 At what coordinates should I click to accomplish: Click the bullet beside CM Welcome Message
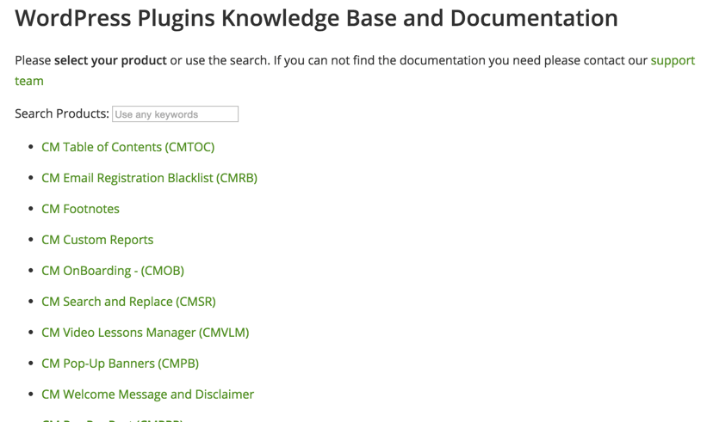click(x=31, y=394)
